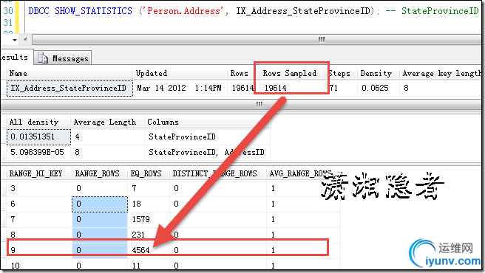Click the Columns column header
The image size is (485, 273).
[x=208, y=122]
